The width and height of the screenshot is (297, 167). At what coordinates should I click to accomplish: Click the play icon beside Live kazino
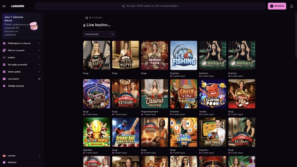point(4,79)
